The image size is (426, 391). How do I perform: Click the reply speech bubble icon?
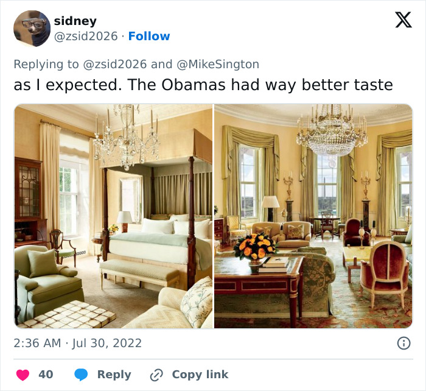click(81, 375)
